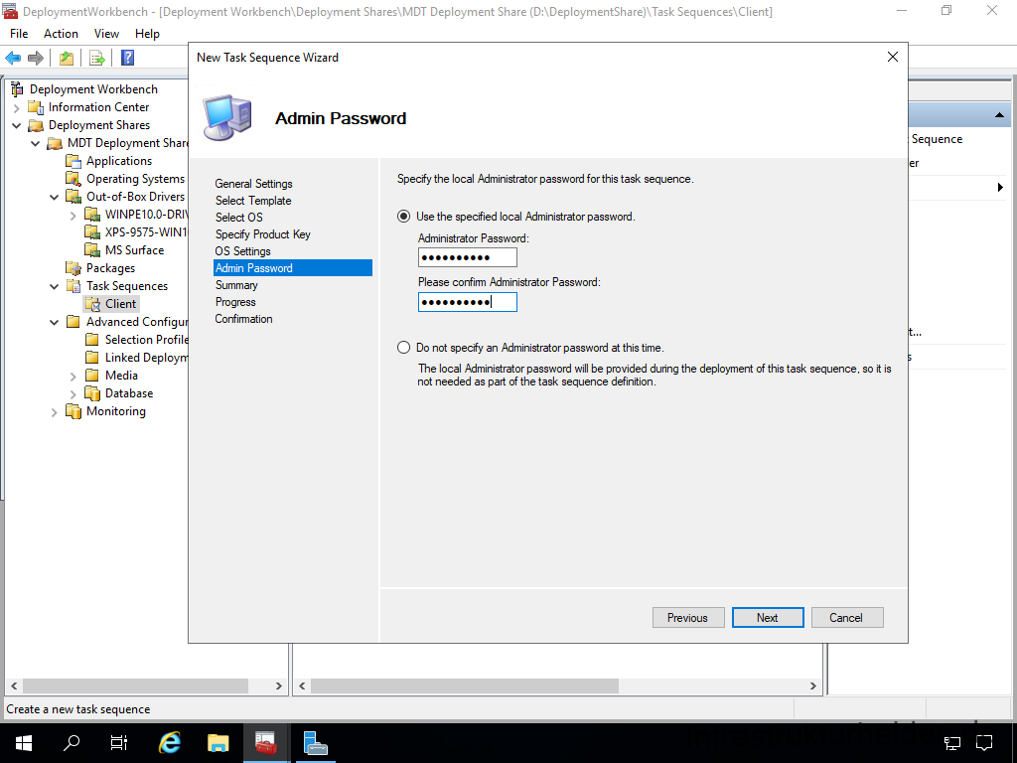Launch Internet Explorer from the taskbar
Image resolution: width=1017 pixels, height=763 pixels.
pos(170,743)
